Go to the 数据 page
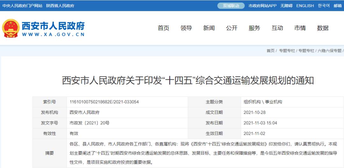Screen dimensions: 344x168 323,28
